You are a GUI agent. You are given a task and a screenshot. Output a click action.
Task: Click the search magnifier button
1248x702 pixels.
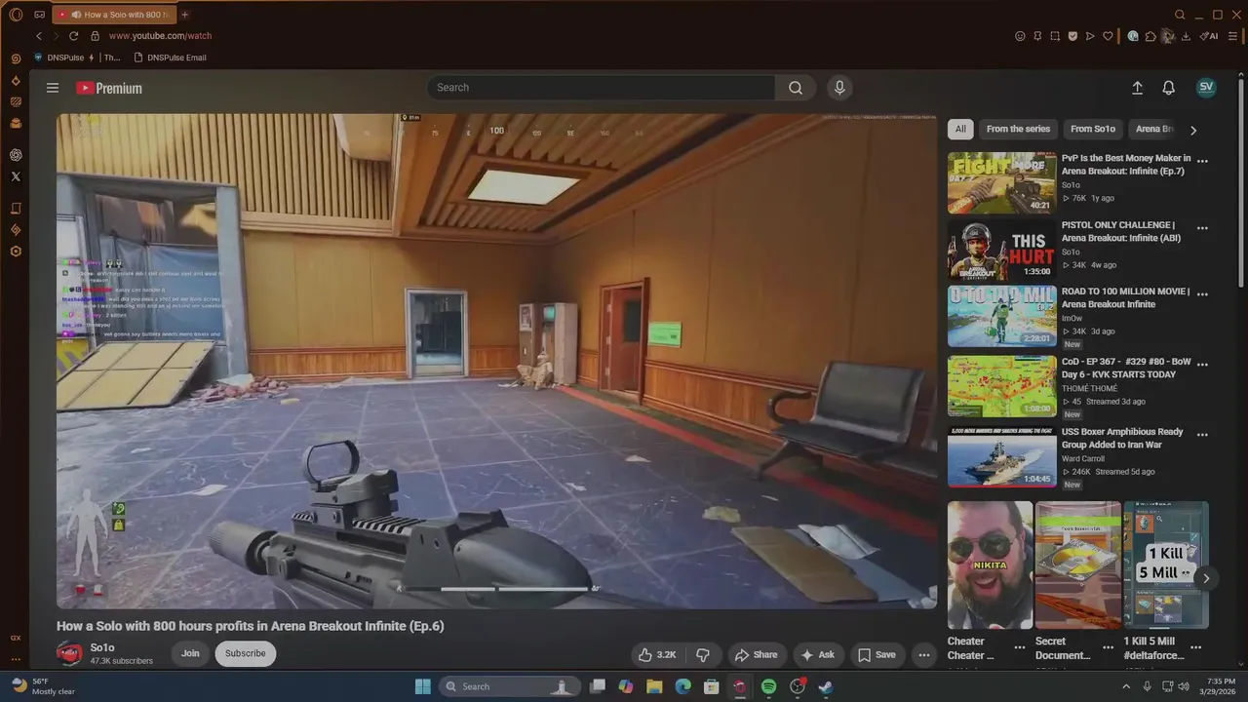[796, 88]
